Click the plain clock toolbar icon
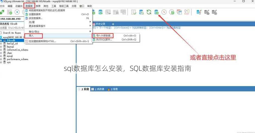The width and height of the screenshot is (255, 133). 164,12
